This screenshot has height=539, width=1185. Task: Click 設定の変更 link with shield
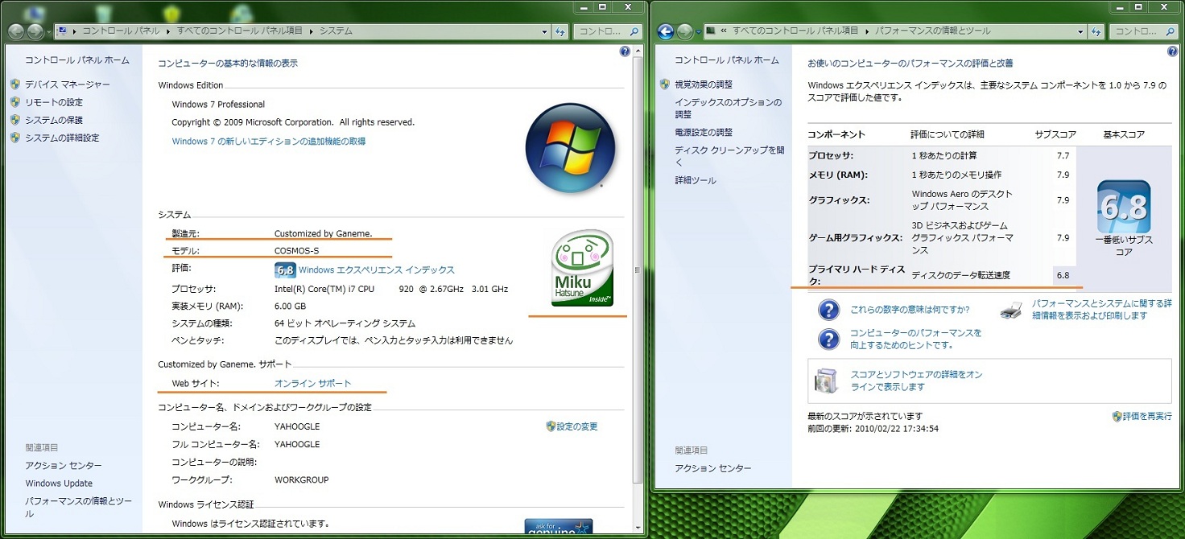pyautogui.click(x=577, y=426)
